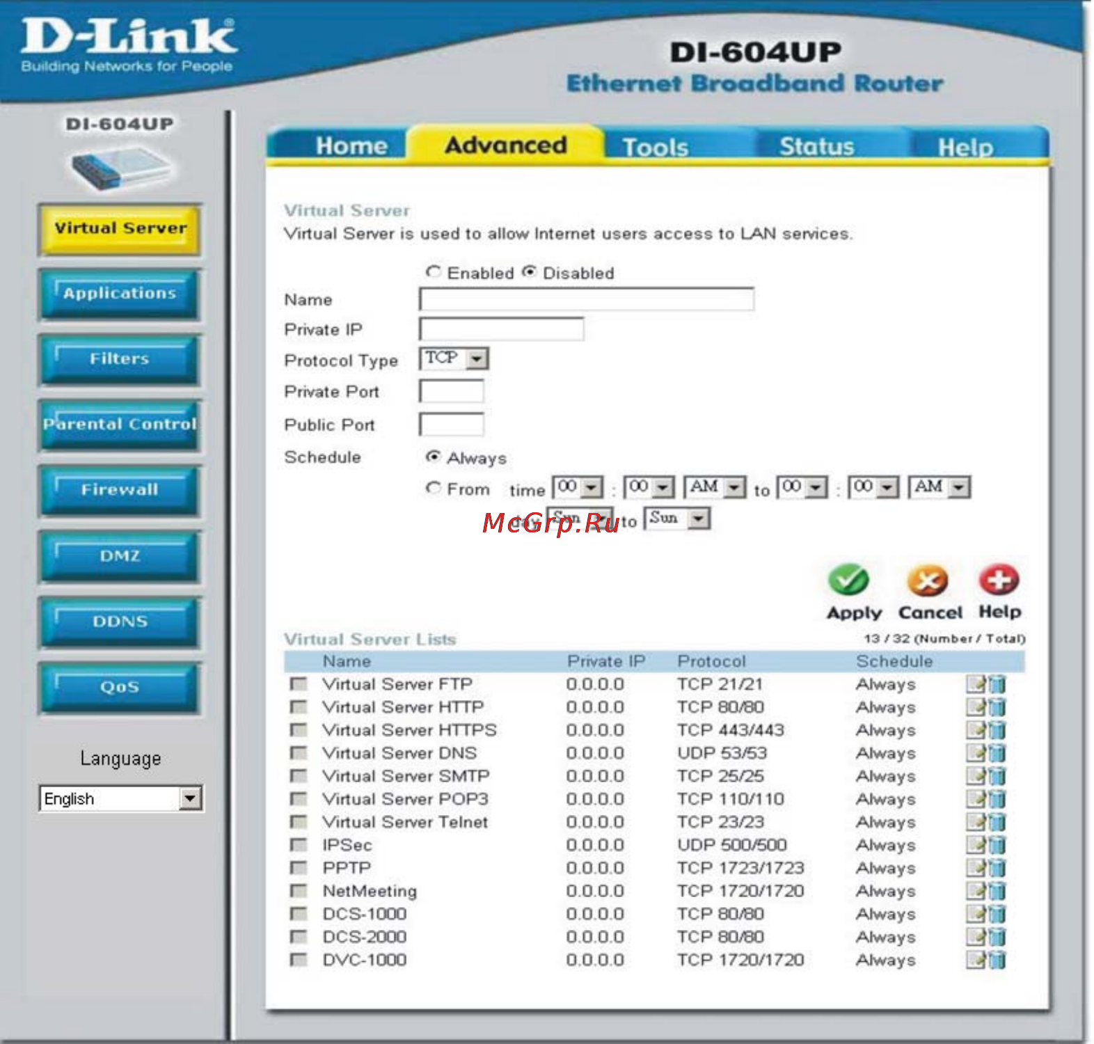
Task: Open the end hour dropdown
Action: [802, 487]
